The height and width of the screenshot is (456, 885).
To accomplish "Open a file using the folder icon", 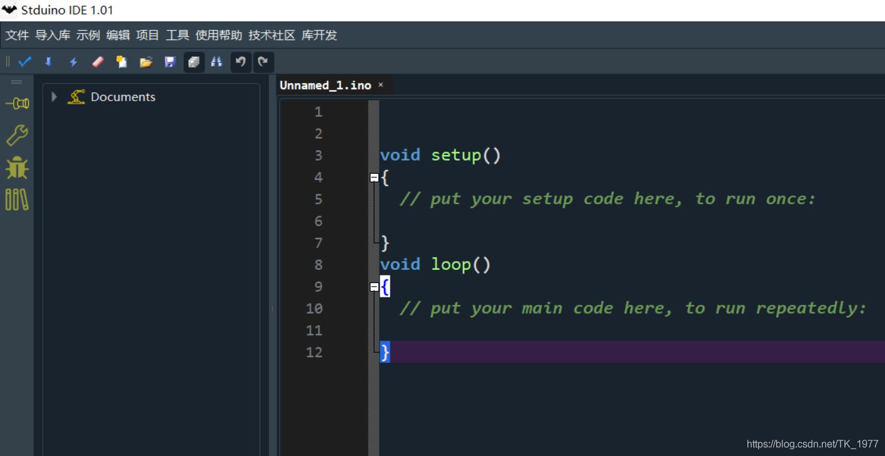I will 146,62.
